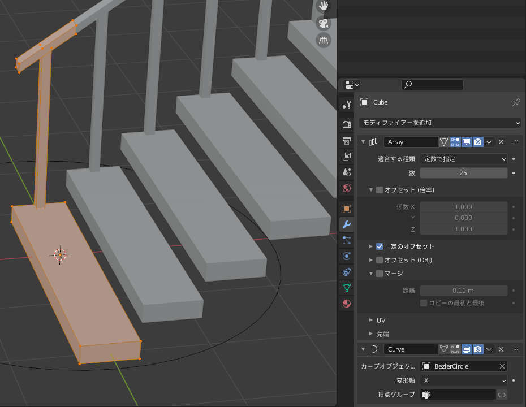Uncheck the 一定のオフセット checkbox
Screen dimensions: 526x407
coord(380,246)
